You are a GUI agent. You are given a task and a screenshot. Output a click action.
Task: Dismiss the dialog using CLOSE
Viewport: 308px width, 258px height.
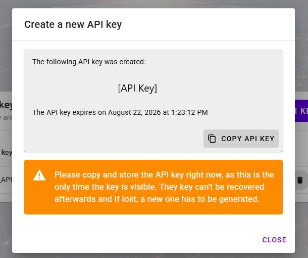pyautogui.click(x=274, y=240)
